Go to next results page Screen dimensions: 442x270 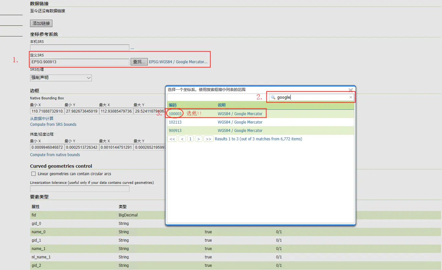coord(199,139)
